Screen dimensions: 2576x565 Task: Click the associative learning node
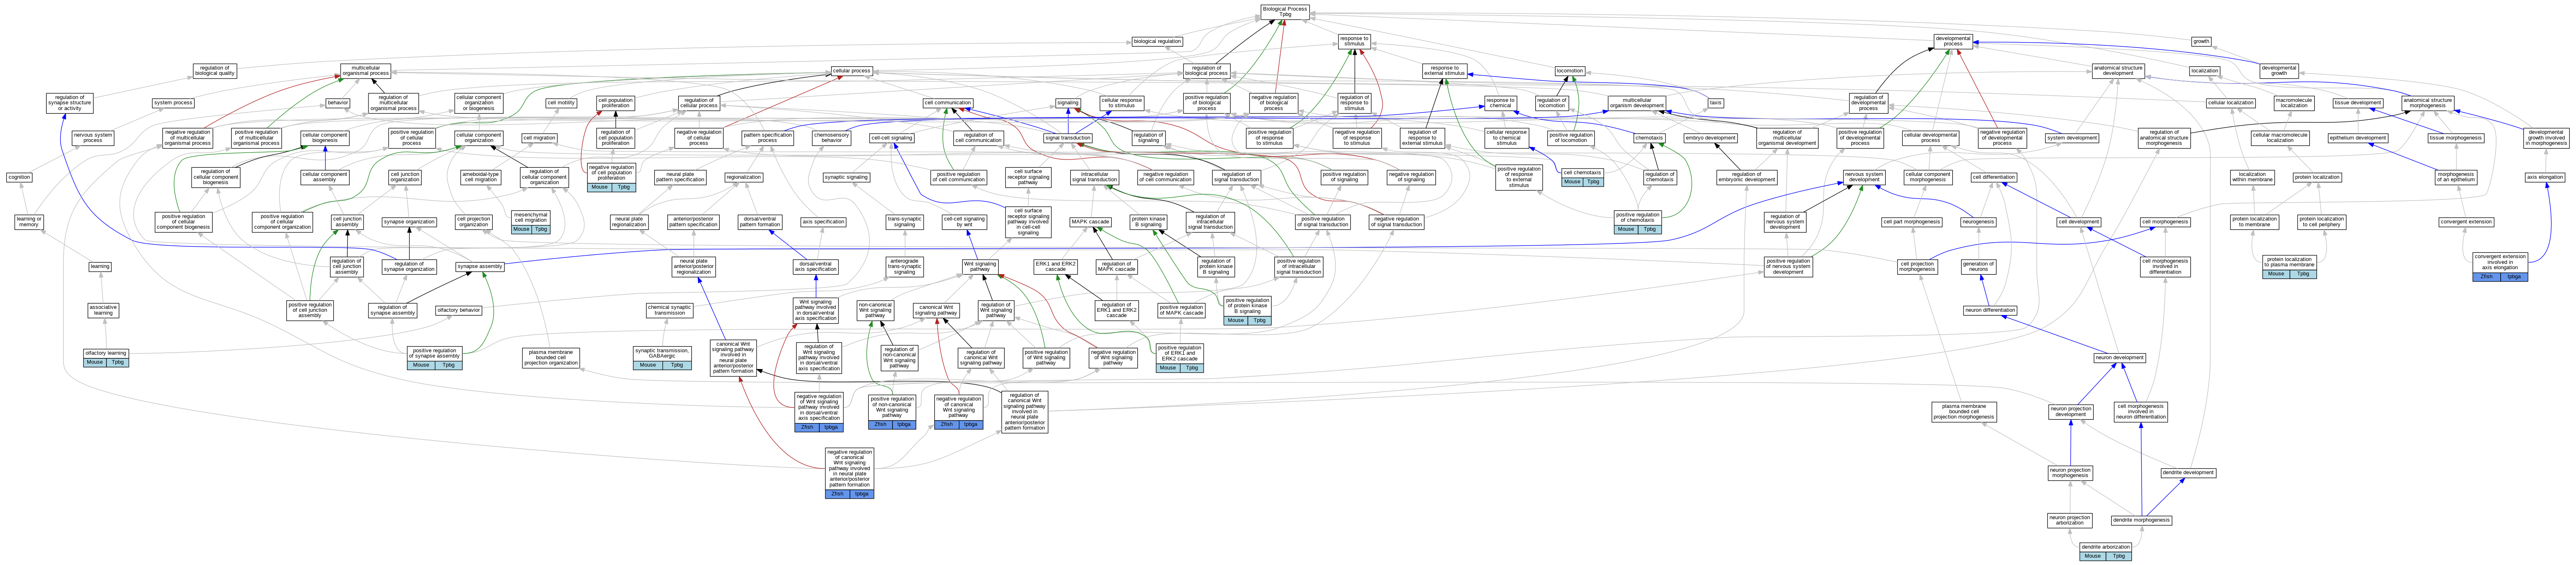(103, 310)
